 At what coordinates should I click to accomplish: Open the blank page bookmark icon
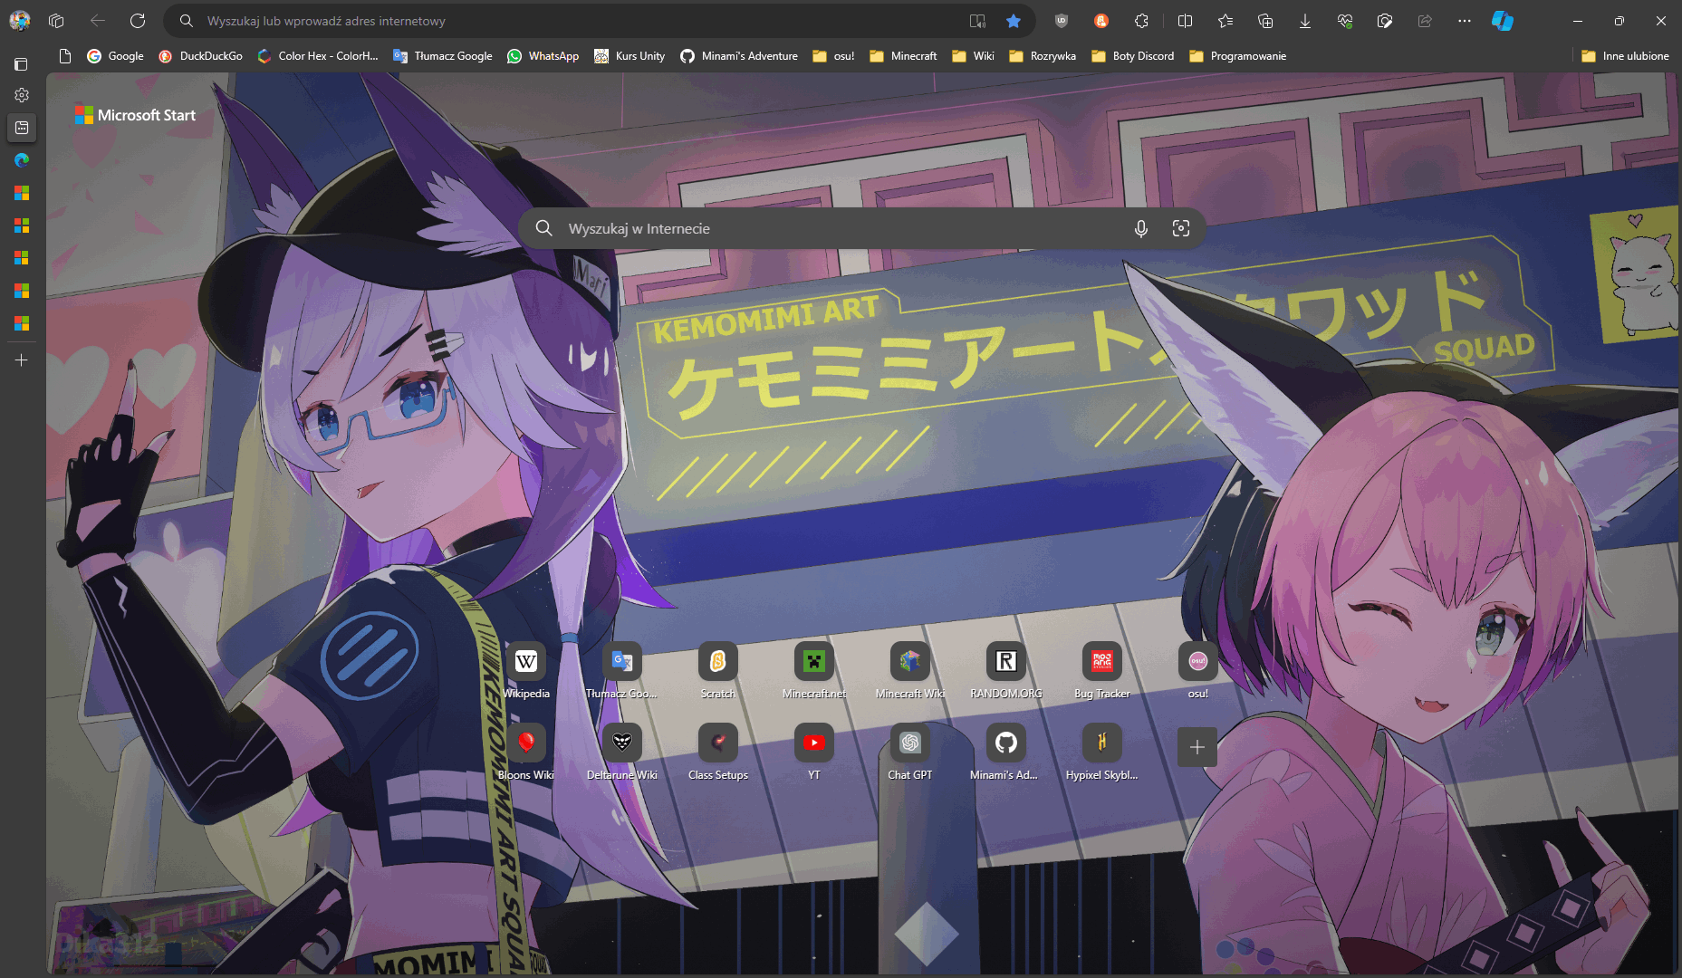click(x=64, y=56)
